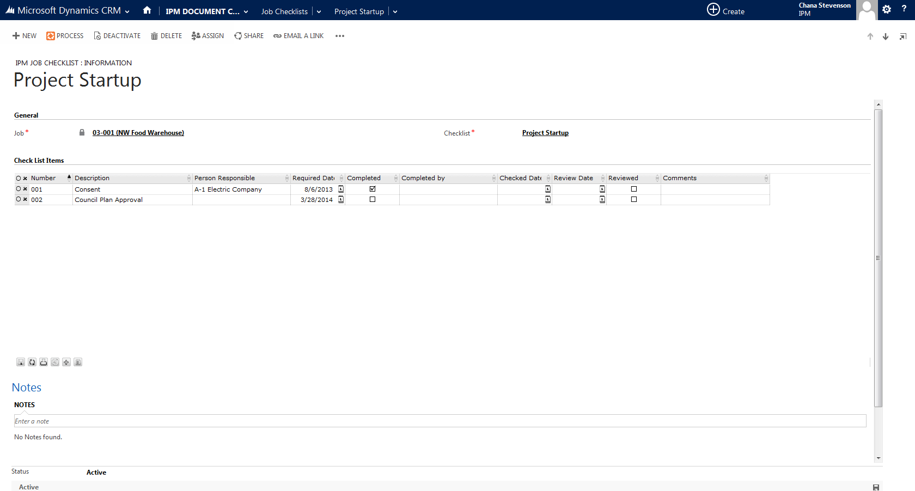This screenshot has width=915, height=491.
Task: Expand the Microsoft Dynamics CRM navigation dropdown
Action: [x=127, y=11]
